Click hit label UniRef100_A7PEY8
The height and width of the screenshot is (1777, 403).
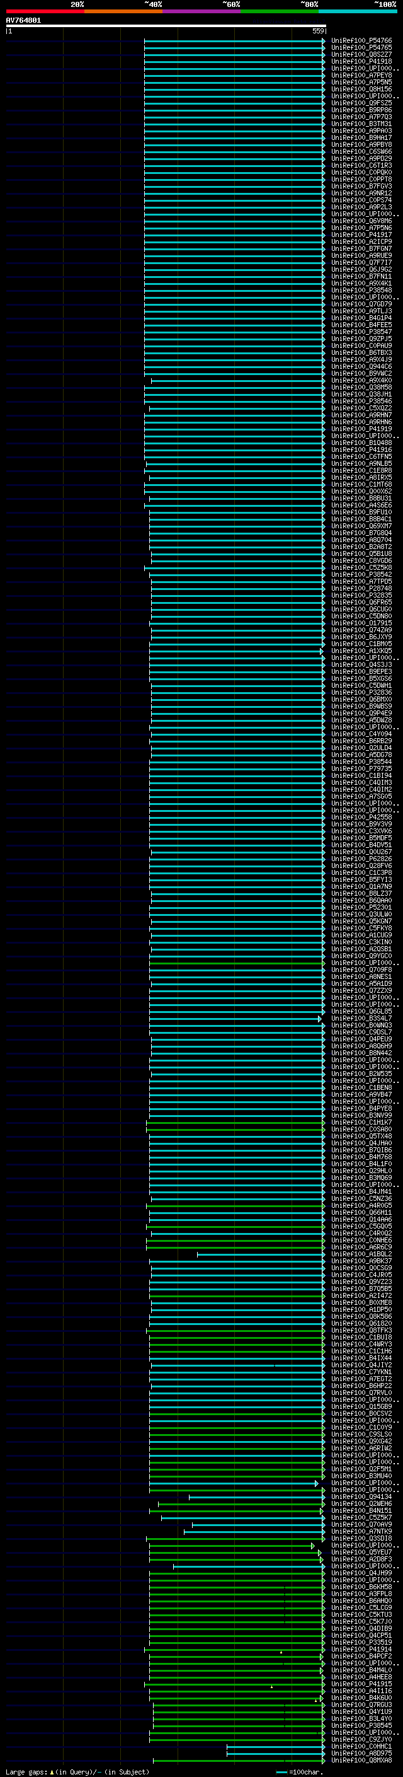pyautogui.click(x=361, y=76)
